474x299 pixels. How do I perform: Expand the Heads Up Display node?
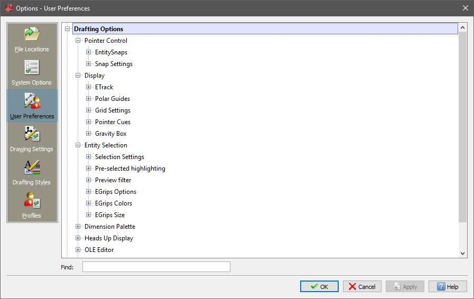pos(78,238)
